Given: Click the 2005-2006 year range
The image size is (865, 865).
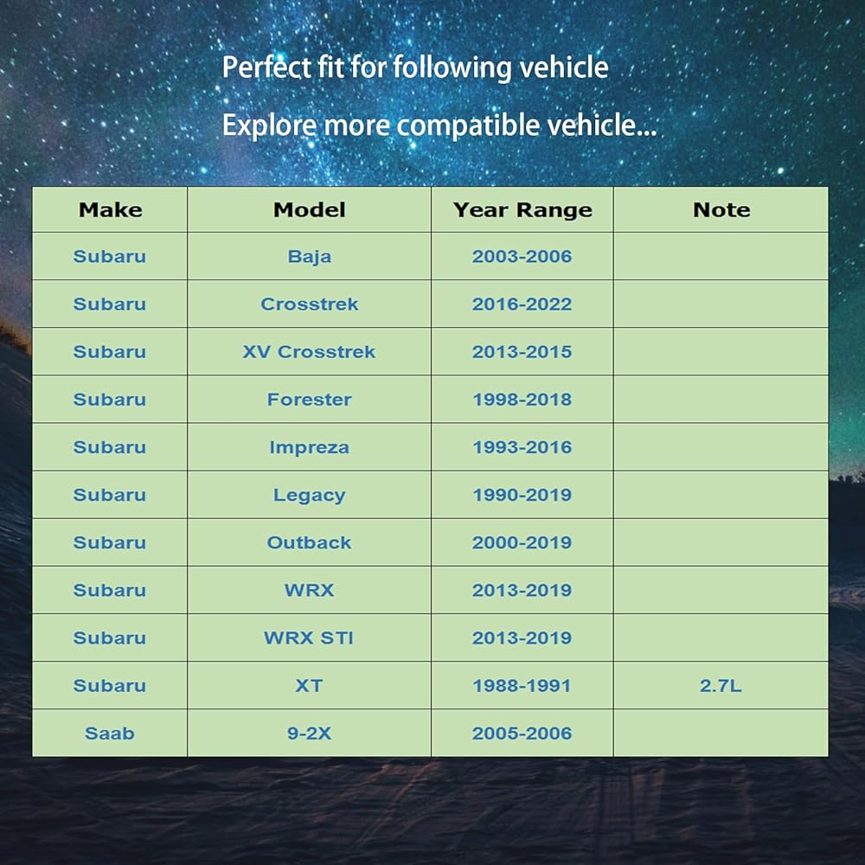Looking at the screenshot, I should click(x=522, y=734).
